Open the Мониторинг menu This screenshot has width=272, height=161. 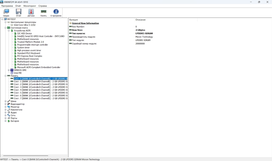[x=30, y=6]
